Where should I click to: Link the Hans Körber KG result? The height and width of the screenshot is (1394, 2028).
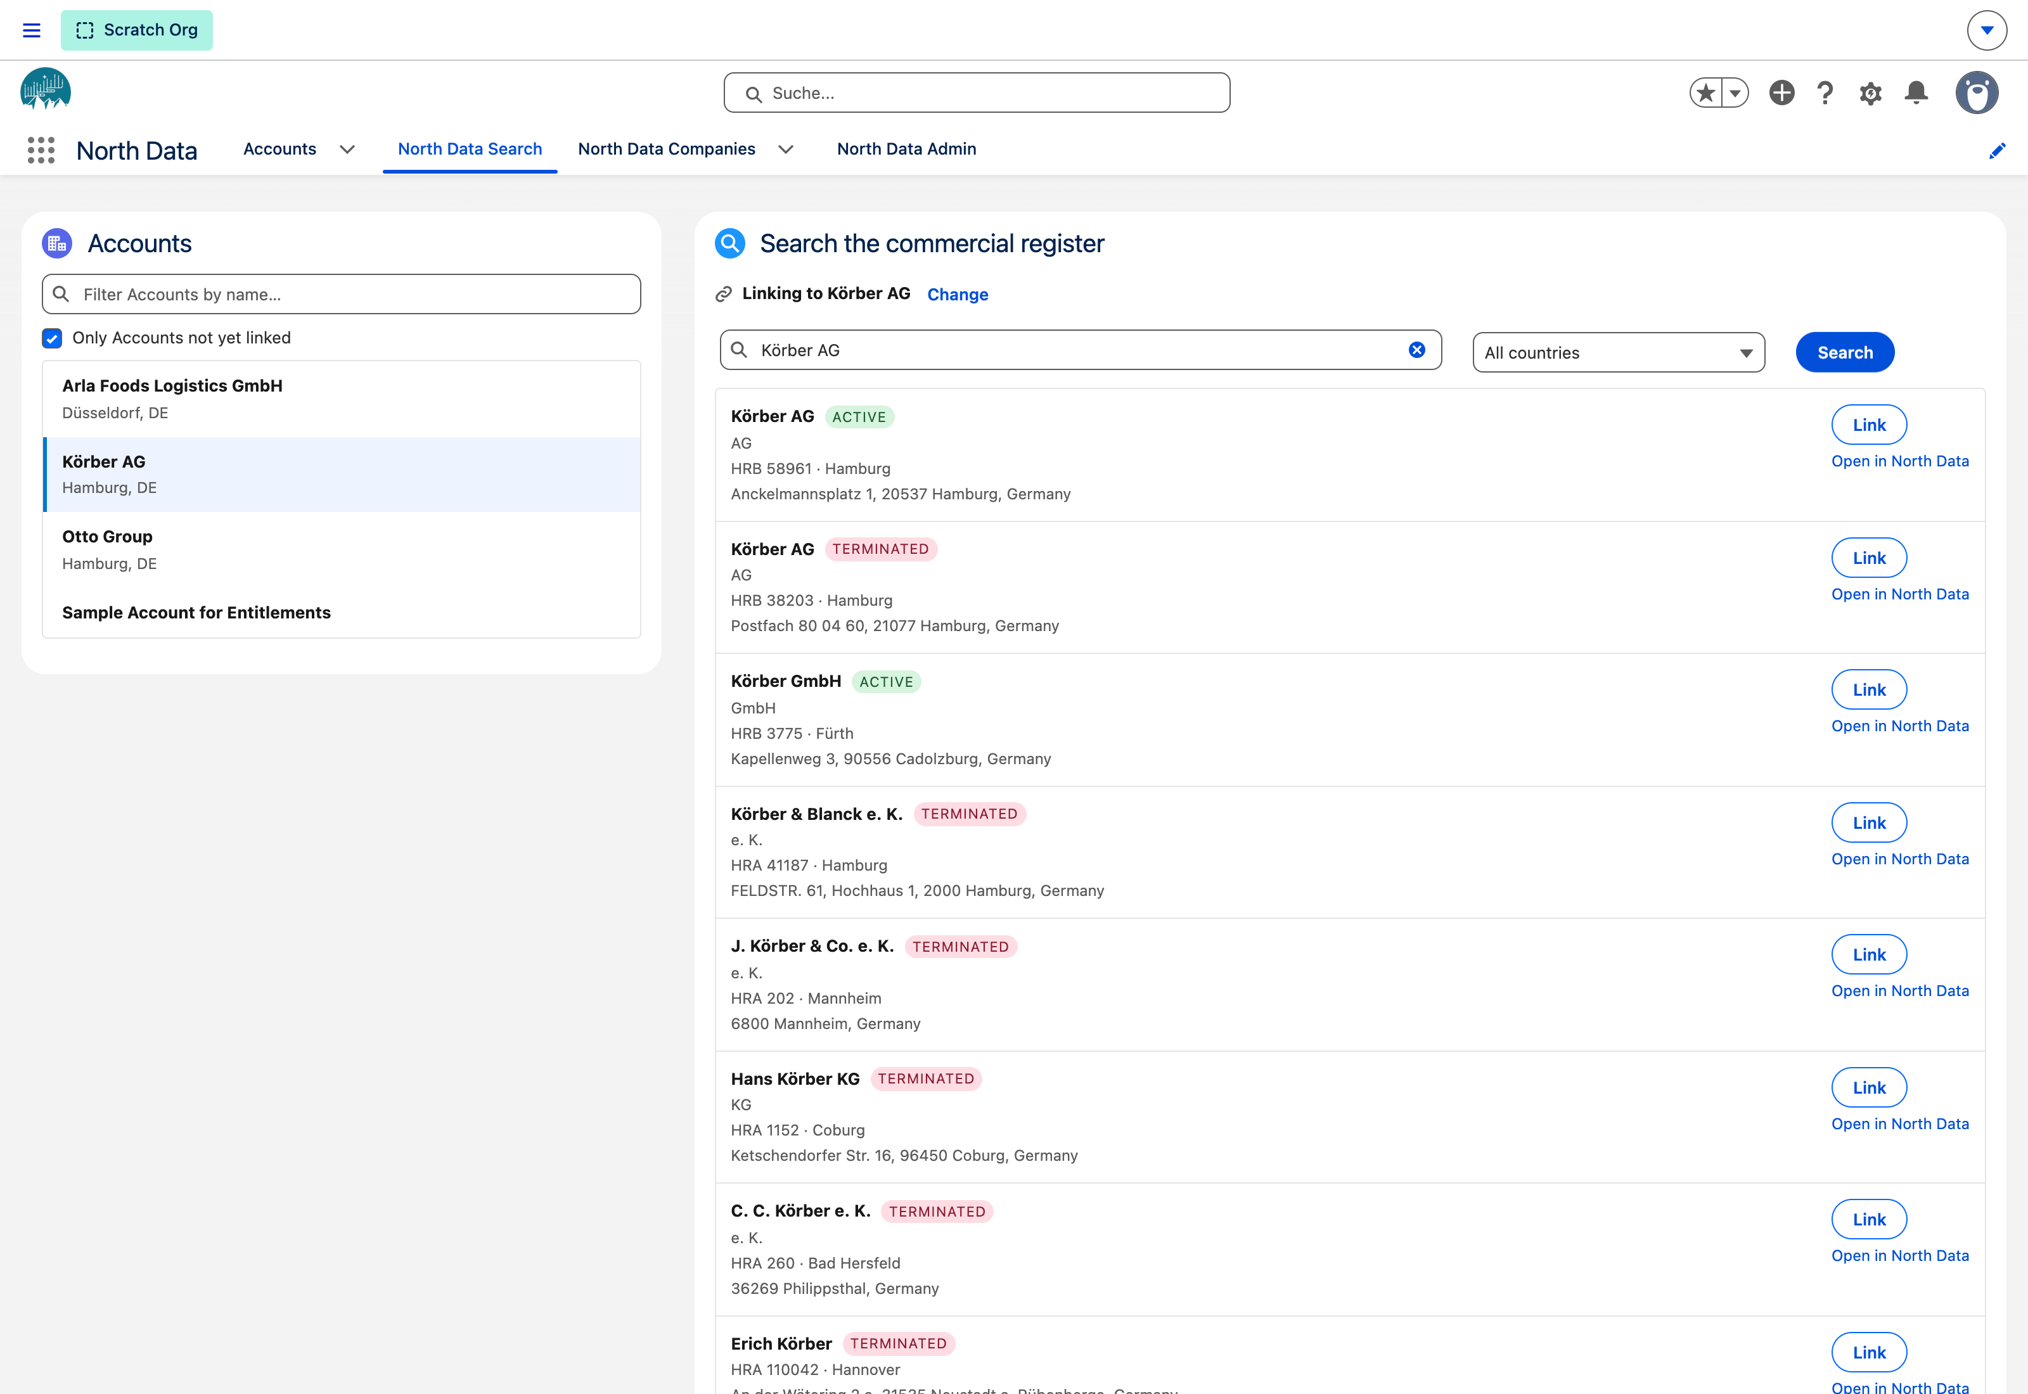point(1869,1089)
